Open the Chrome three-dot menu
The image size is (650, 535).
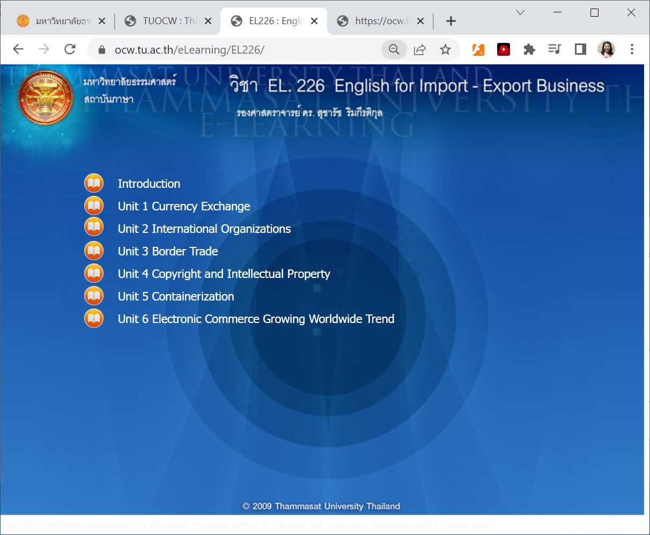(x=632, y=50)
